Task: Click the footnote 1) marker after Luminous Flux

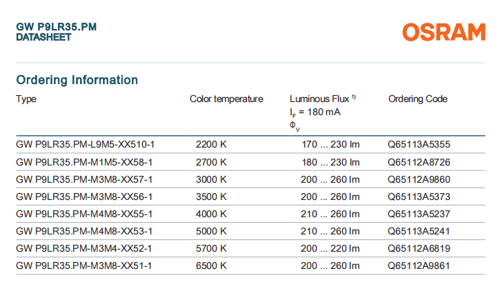Action: [x=354, y=97]
